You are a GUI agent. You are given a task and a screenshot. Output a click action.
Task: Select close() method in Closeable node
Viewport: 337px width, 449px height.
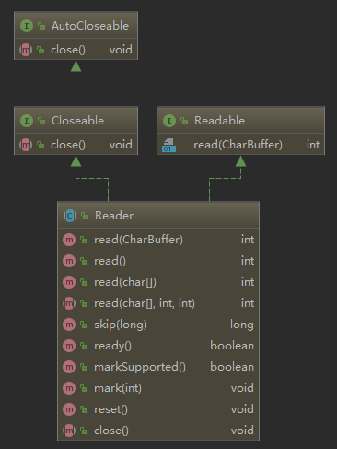[x=76, y=145]
